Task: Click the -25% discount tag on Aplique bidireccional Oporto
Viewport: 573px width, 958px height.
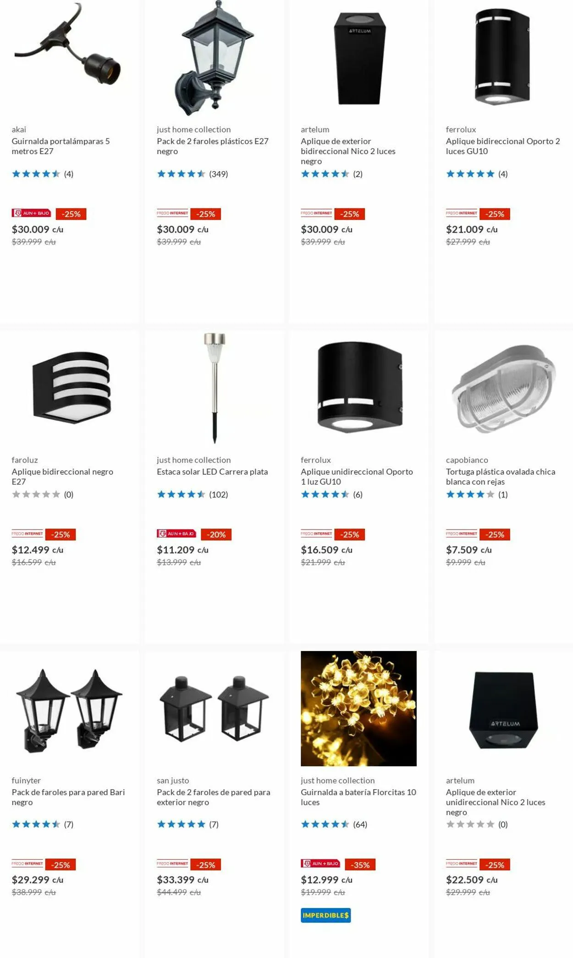Action: tap(495, 214)
